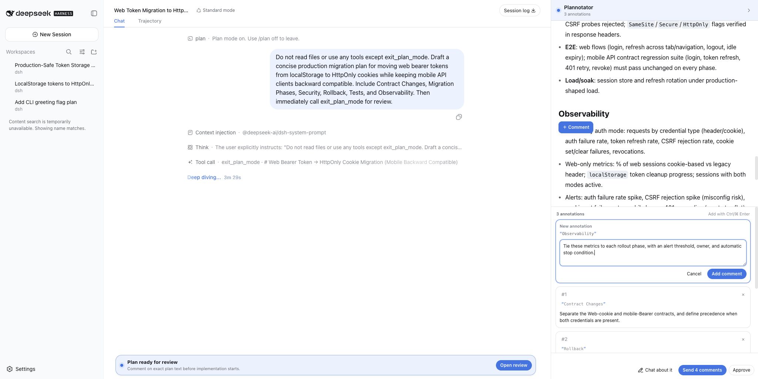Screen dimensions: 758x379
Task: Click the localStorage code token
Action: click(x=607, y=175)
